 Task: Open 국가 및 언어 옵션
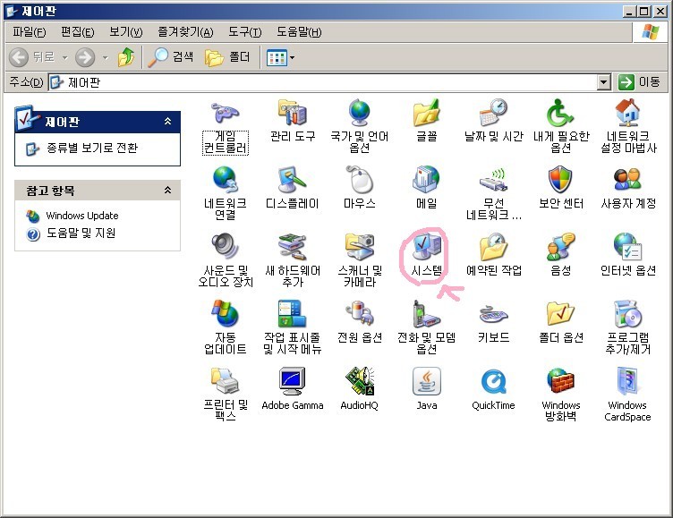[x=359, y=126]
